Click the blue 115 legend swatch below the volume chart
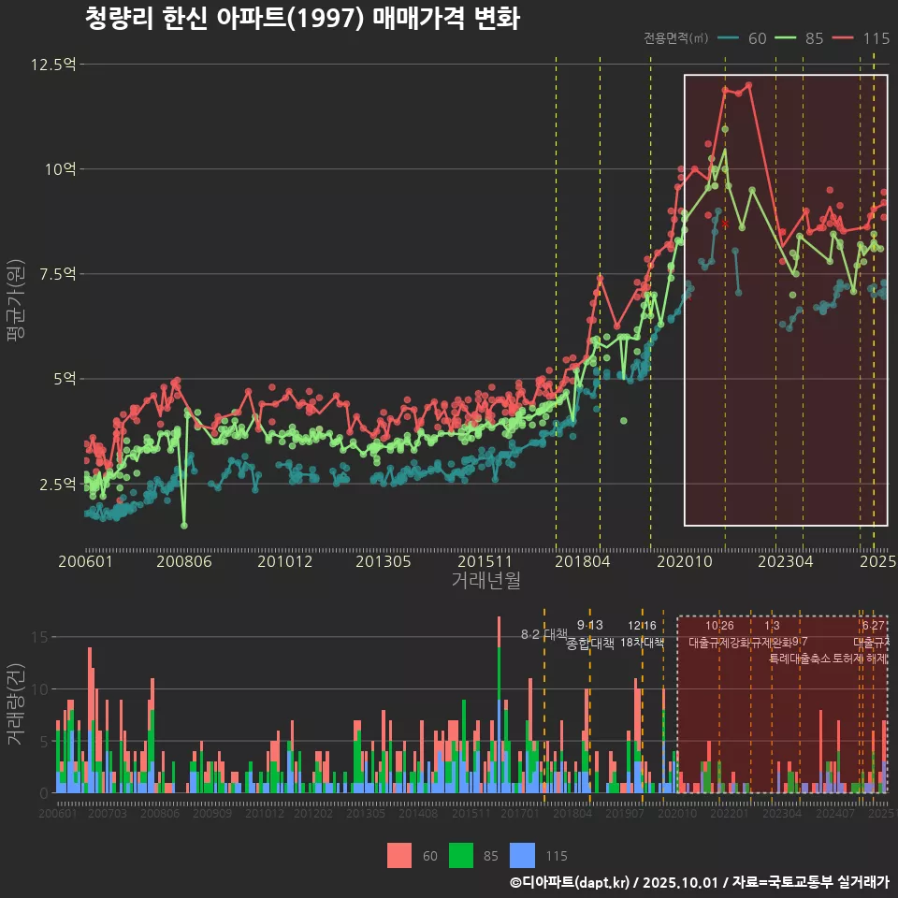This screenshot has height=898, width=898. pyautogui.click(x=523, y=855)
